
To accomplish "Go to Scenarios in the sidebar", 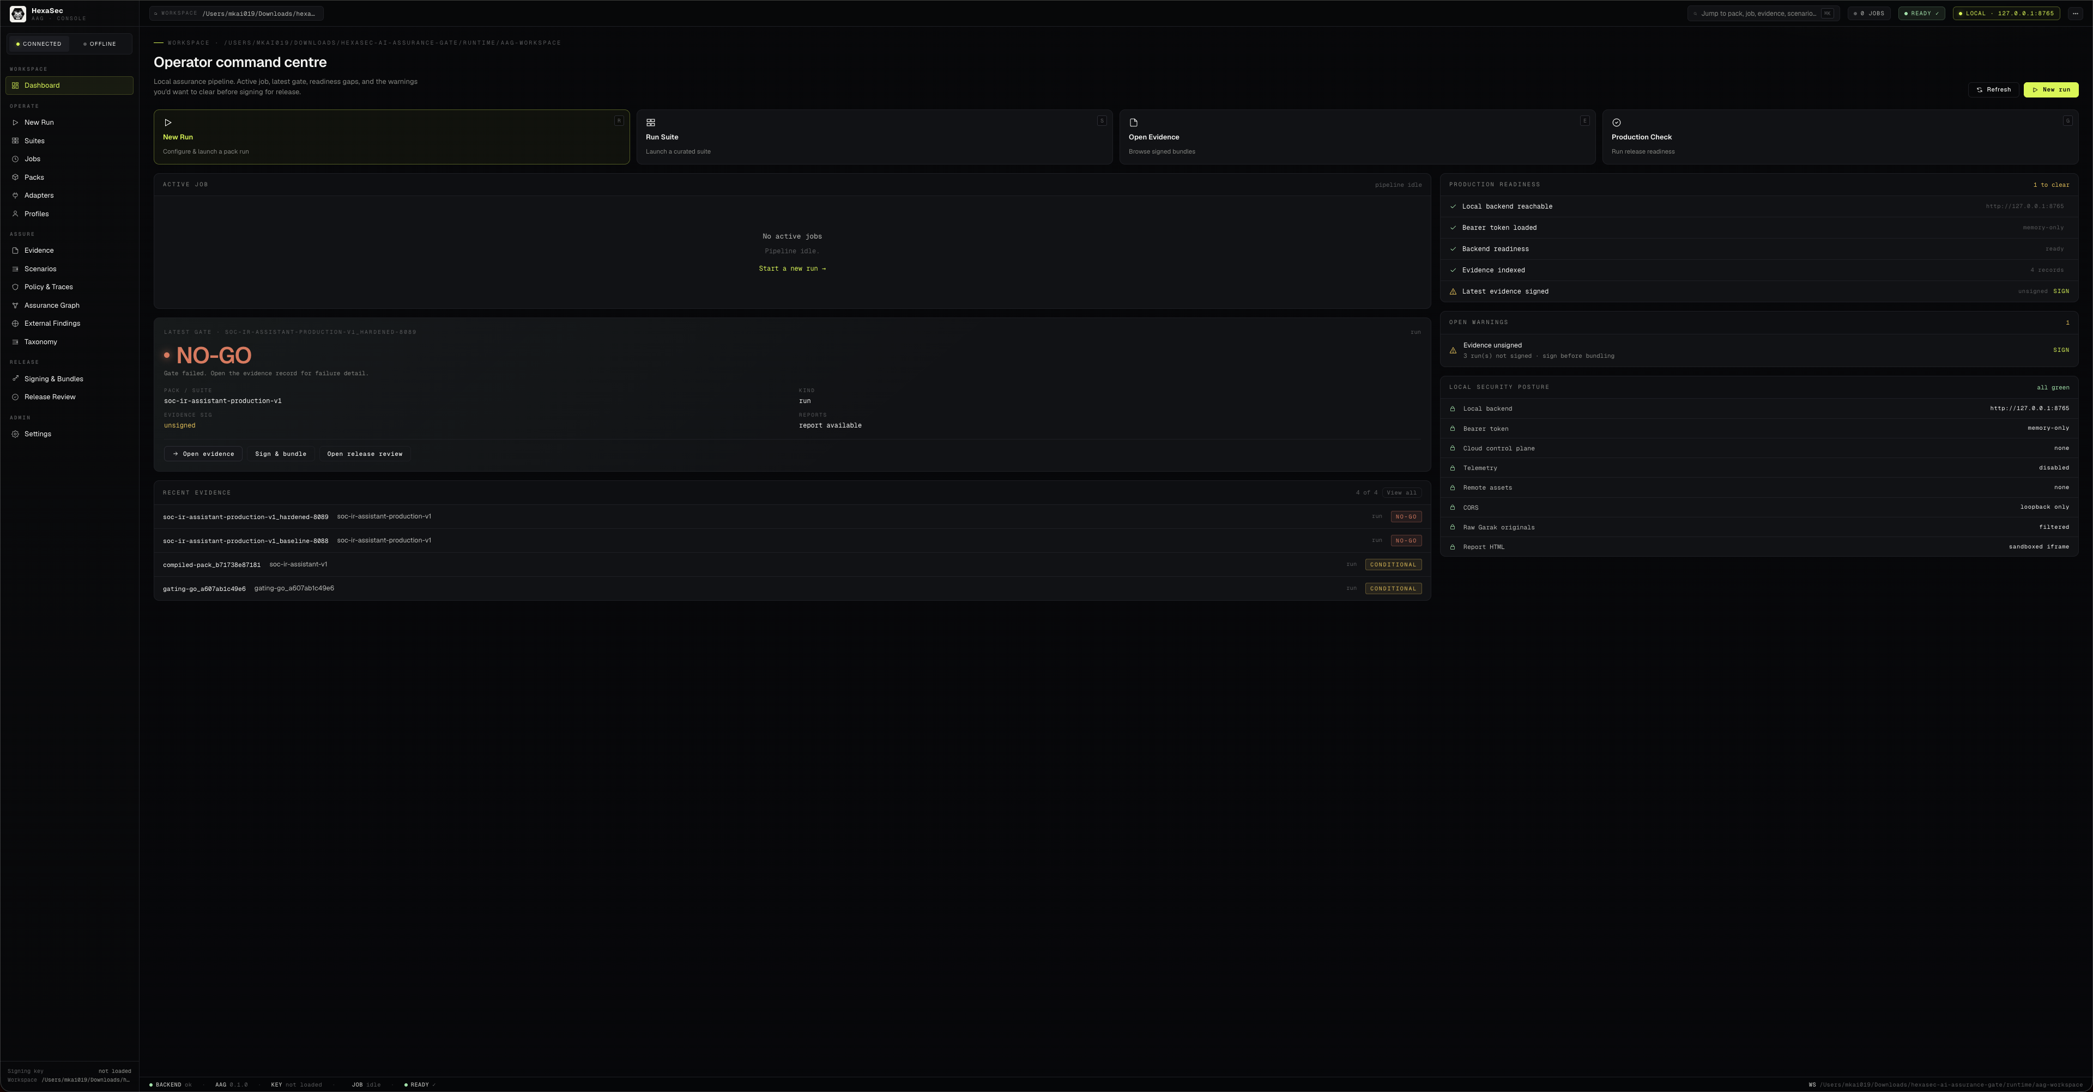I will pos(69,269).
